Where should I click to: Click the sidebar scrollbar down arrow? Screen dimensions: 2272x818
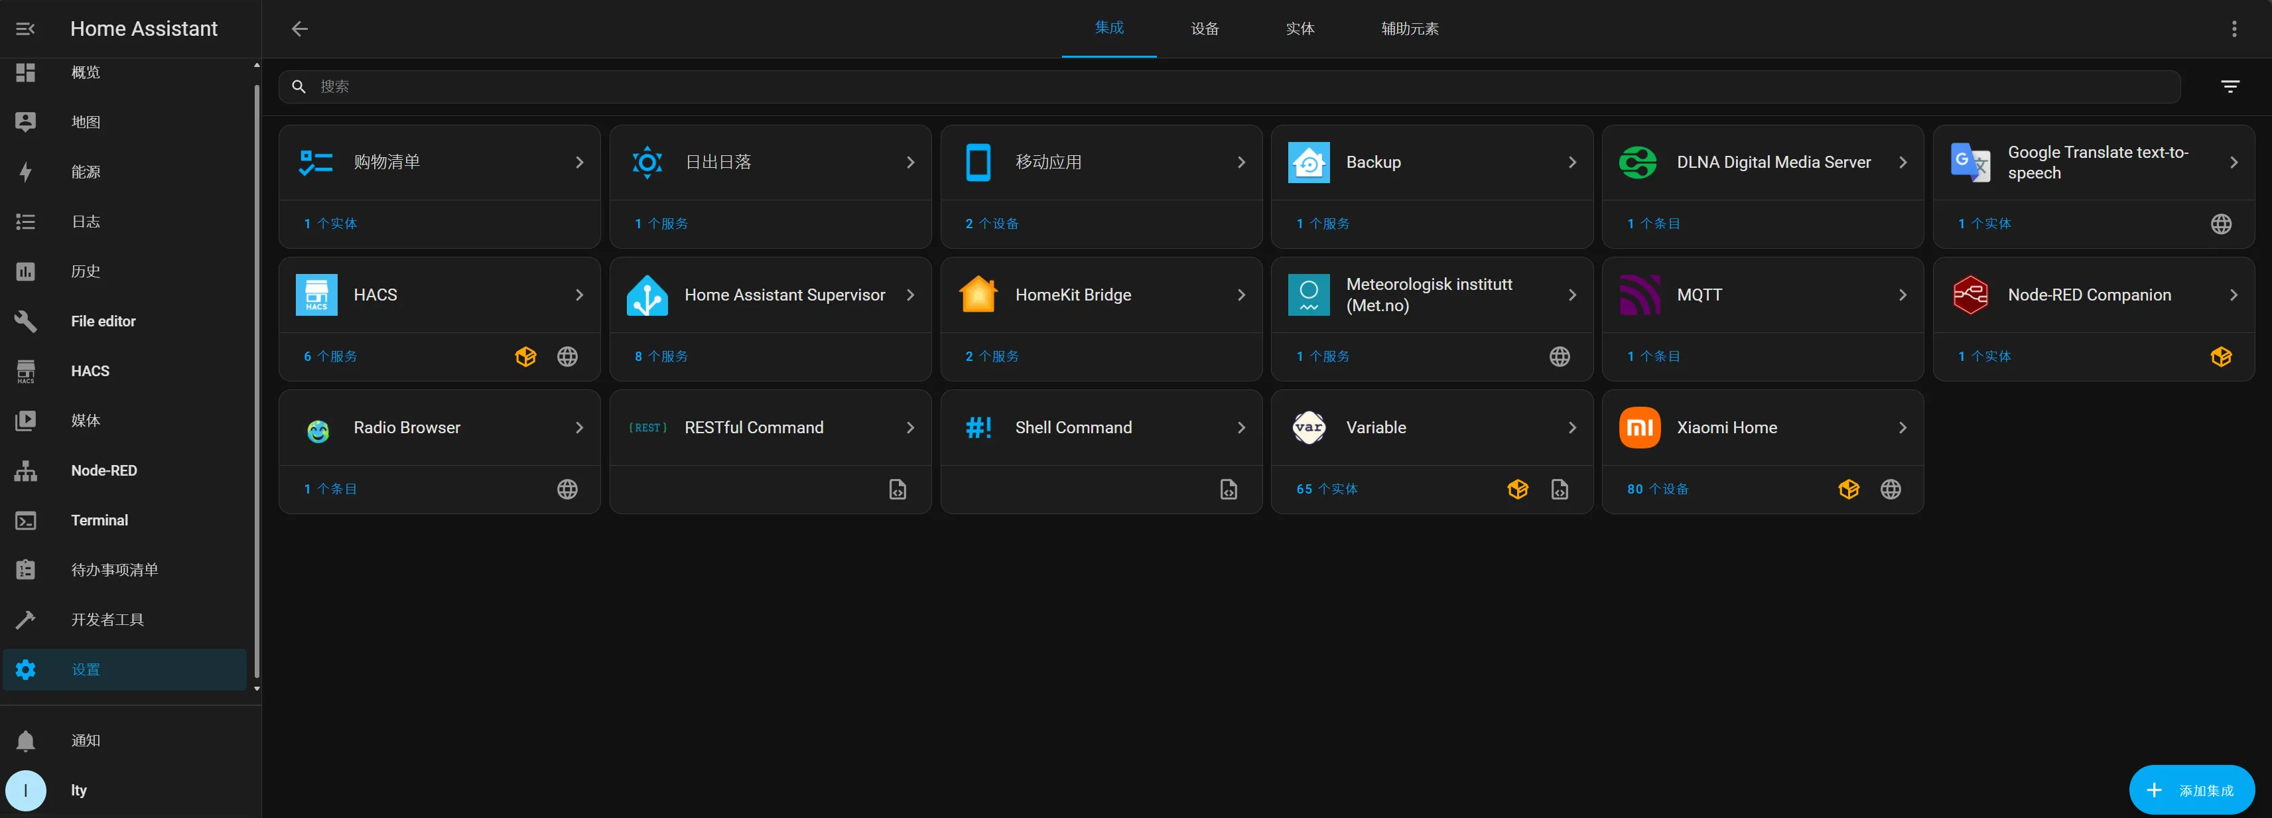tap(257, 688)
